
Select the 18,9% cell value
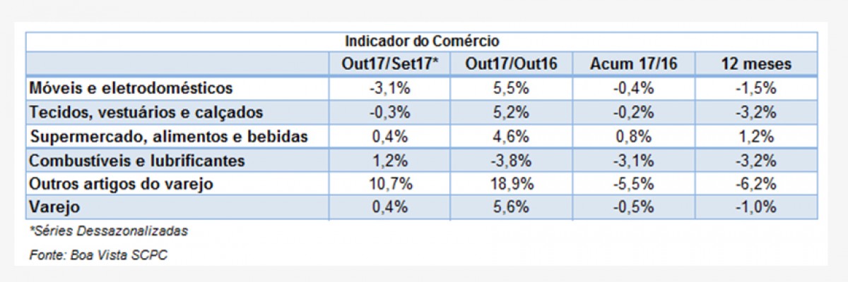512,185
